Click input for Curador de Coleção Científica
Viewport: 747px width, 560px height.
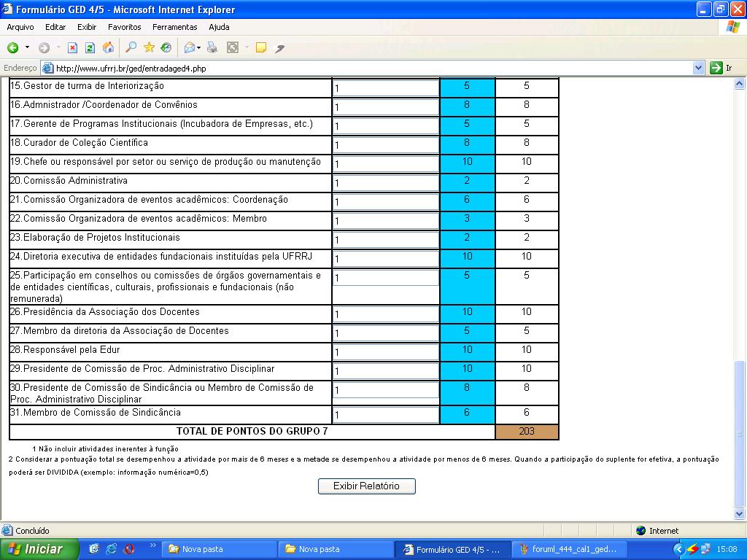point(386,145)
